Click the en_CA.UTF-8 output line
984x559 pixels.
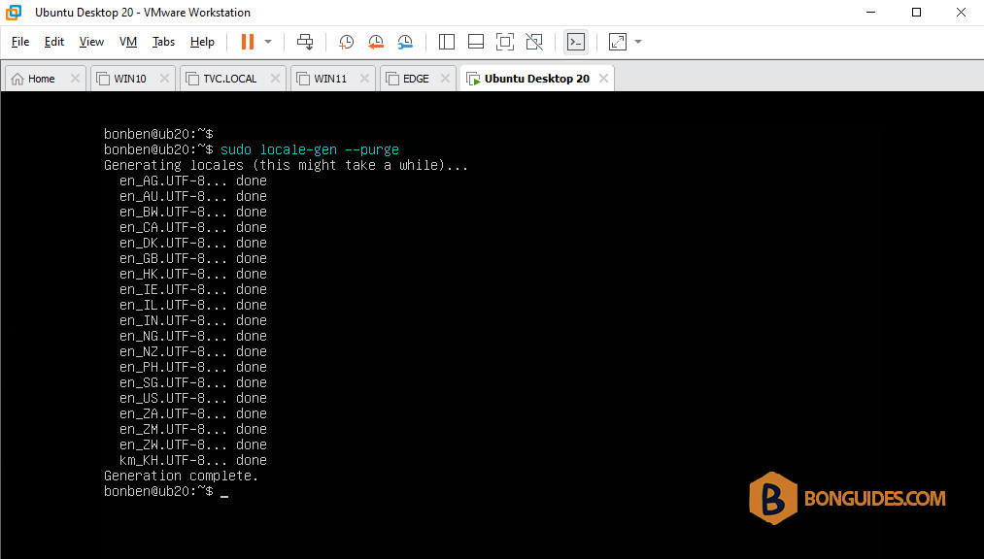click(x=192, y=227)
